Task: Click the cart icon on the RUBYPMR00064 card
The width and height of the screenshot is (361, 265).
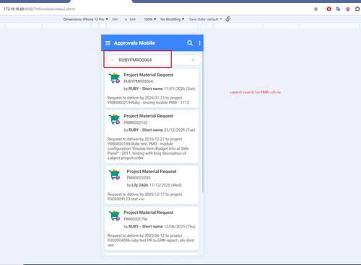Action: tap(114, 78)
